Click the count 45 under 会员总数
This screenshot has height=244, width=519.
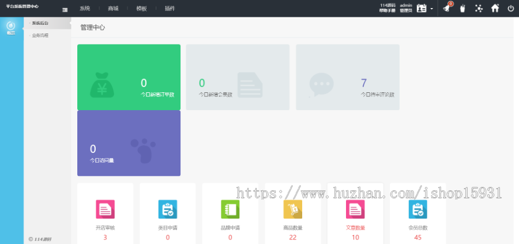tap(418, 238)
